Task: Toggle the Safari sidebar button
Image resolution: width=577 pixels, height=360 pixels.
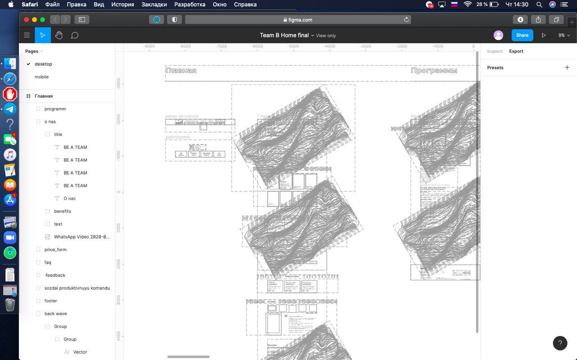Action: coord(82,19)
